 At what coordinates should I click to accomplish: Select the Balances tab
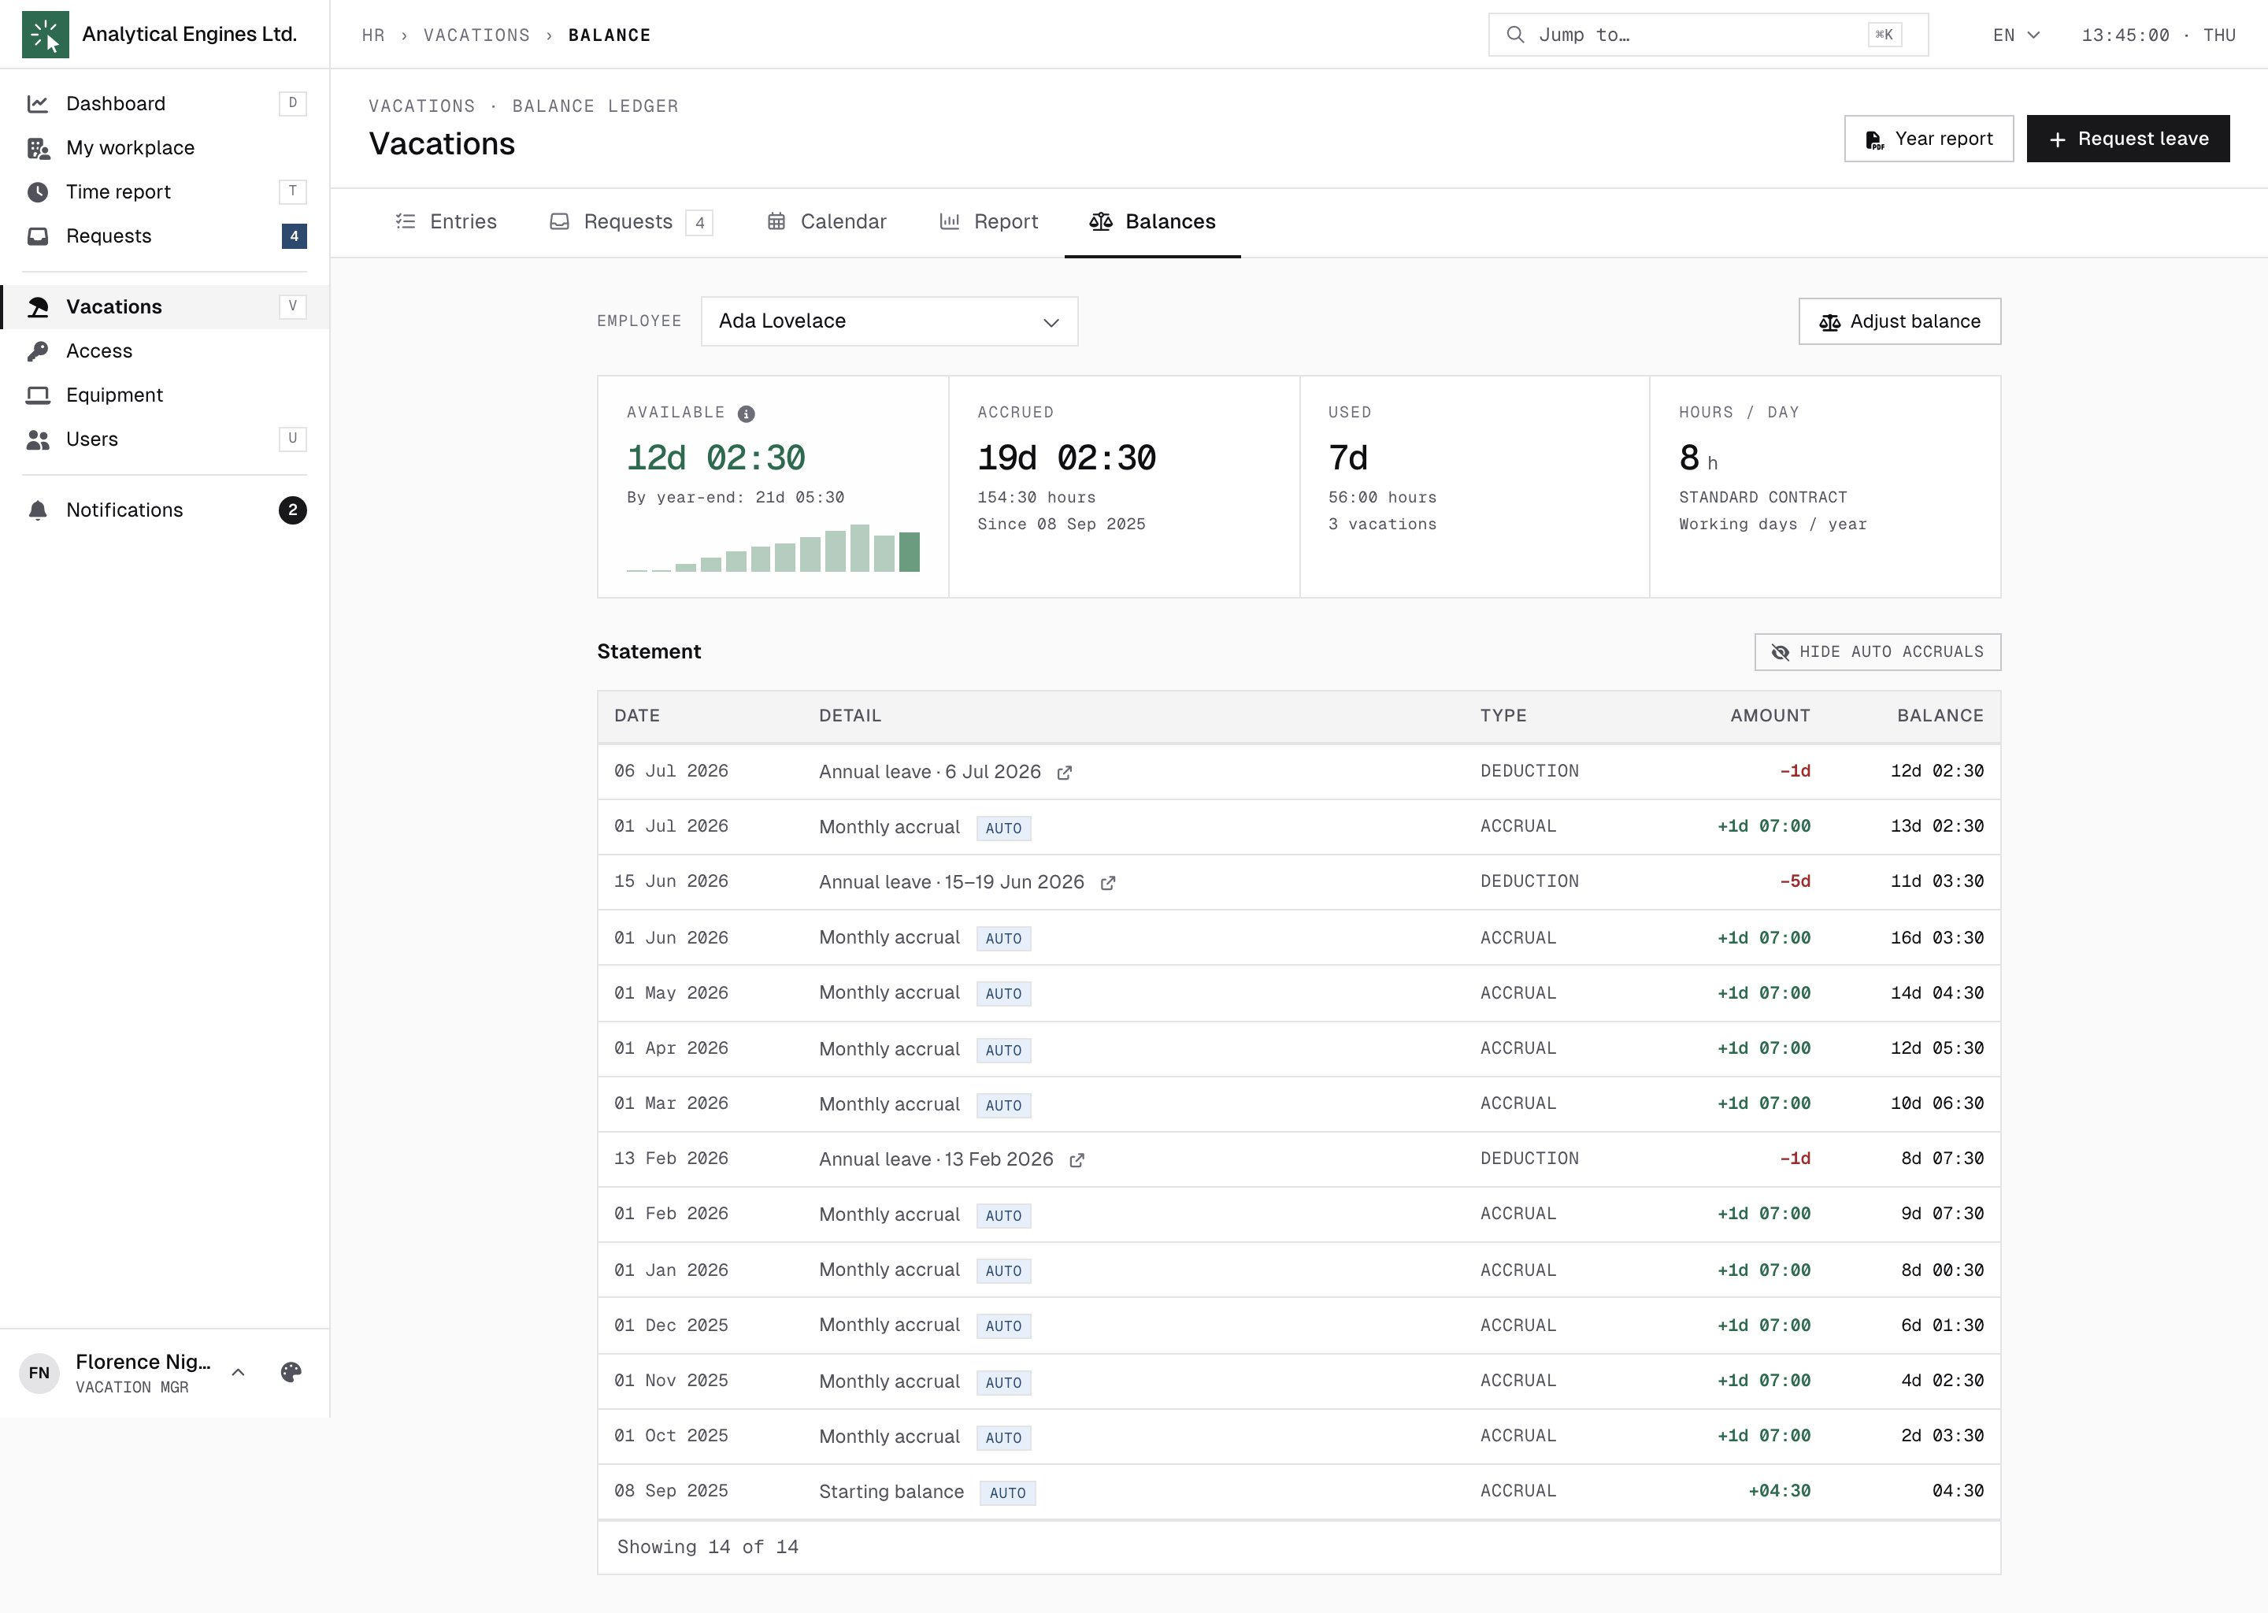click(x=1152, y=221)
